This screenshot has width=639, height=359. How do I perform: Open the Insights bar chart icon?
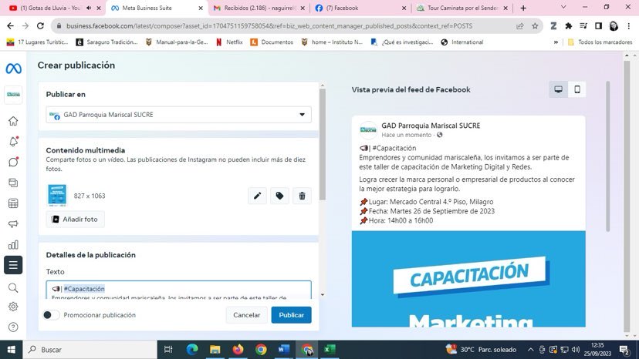pyautogui.click(x=13, y=245)
